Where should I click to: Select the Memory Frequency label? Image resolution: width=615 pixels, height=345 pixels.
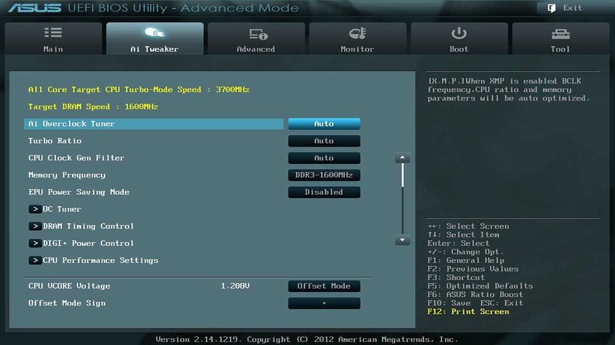pyautogui.click(x=66, y=175)
